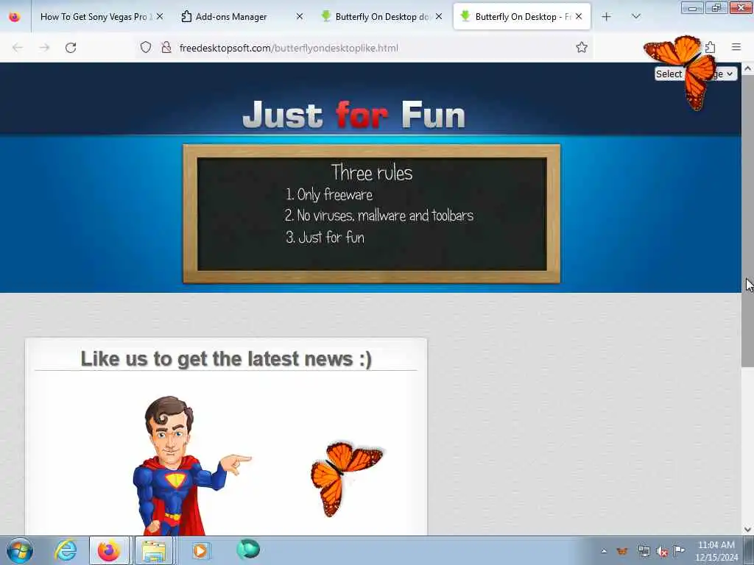The image size is (754, 565).
Task: Open a new tab with plus button
Action: tap(607, 17)
